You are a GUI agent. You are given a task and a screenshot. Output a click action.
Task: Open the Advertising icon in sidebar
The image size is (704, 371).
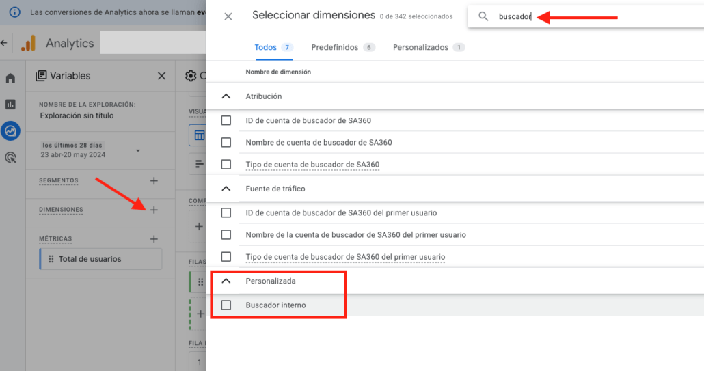tap(10, 157)
